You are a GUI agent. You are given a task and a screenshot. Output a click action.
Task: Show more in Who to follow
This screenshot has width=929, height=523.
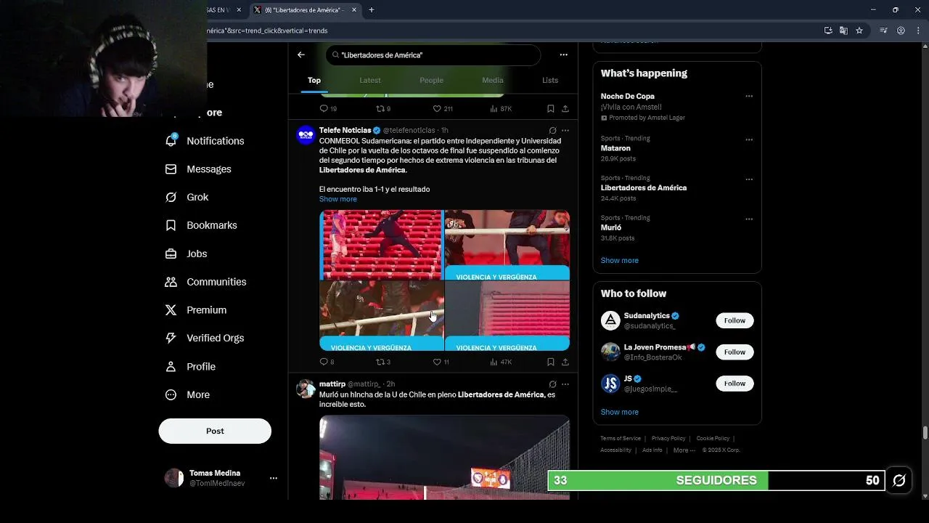(x=620, y=412)
